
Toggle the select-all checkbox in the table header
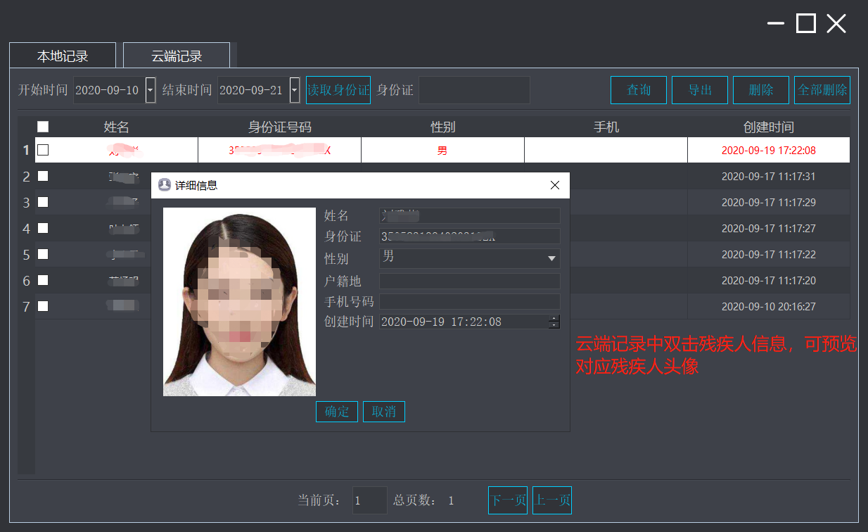[x=43, y=127]
